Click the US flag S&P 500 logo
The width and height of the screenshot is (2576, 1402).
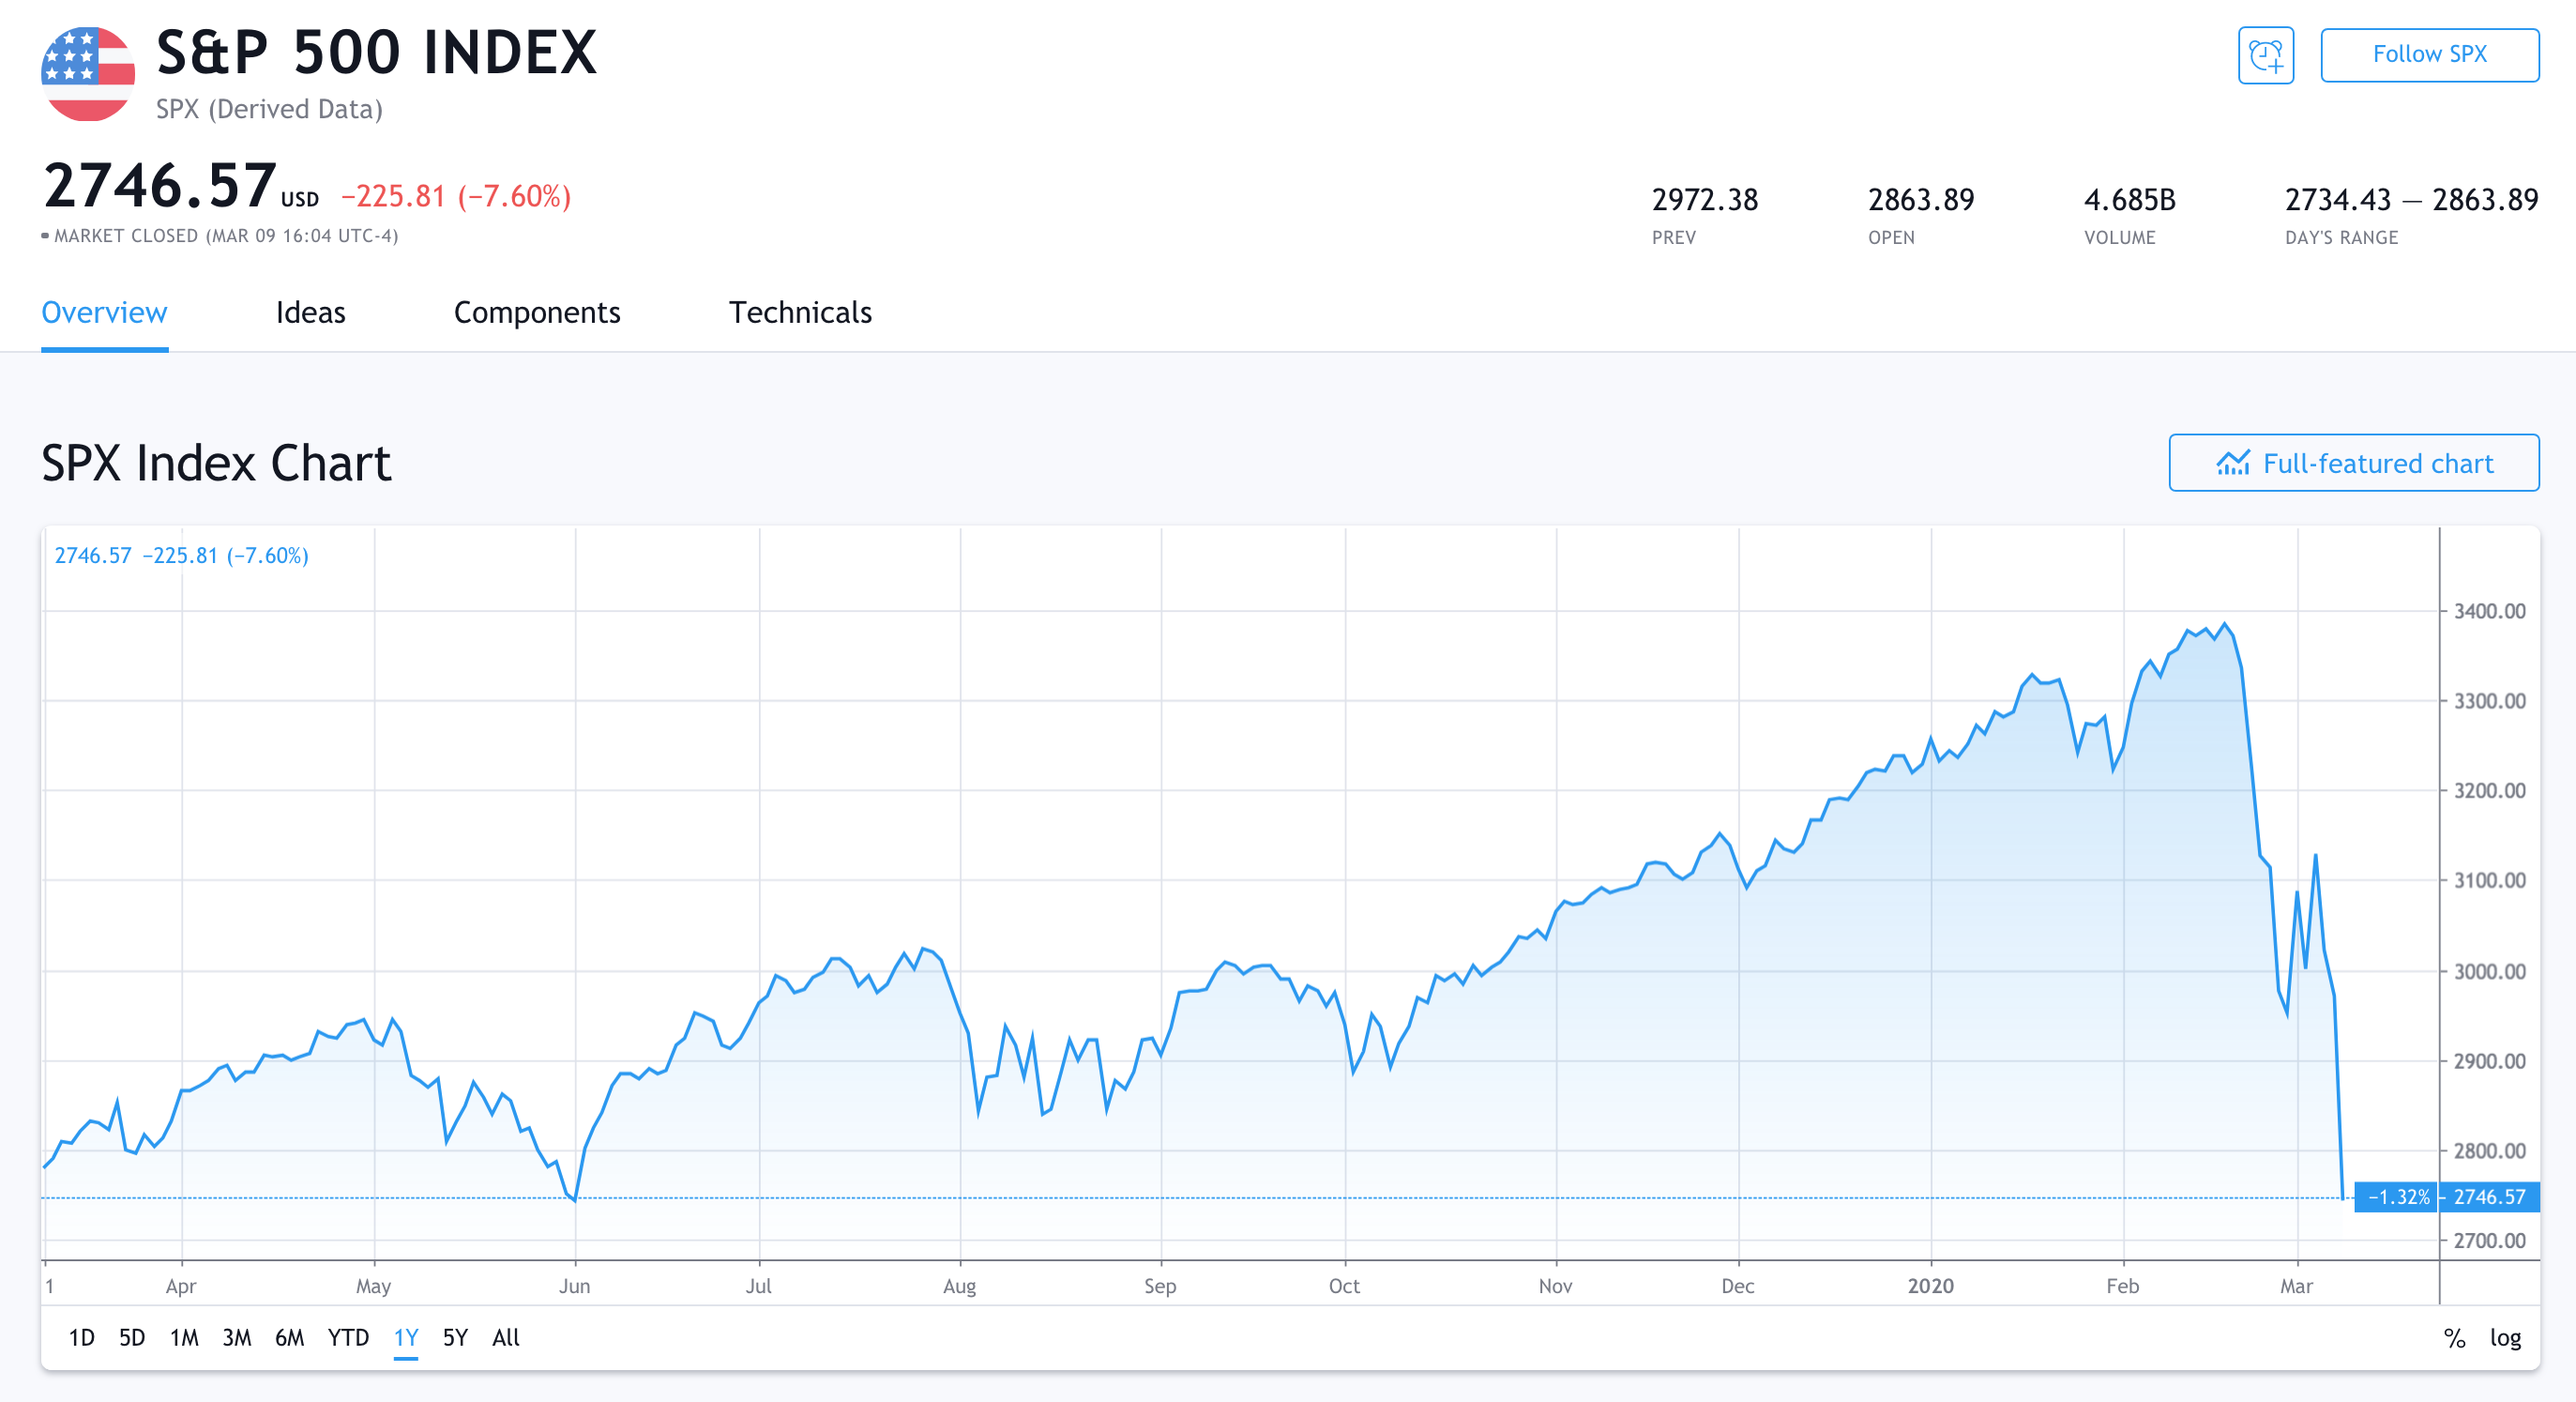pos(88,74)
